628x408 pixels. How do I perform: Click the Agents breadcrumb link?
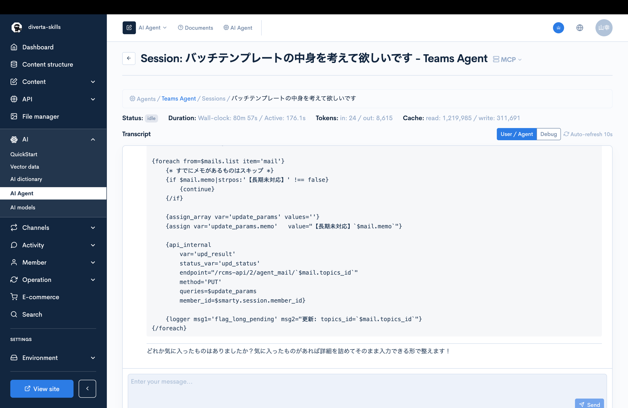click(146, 98)
